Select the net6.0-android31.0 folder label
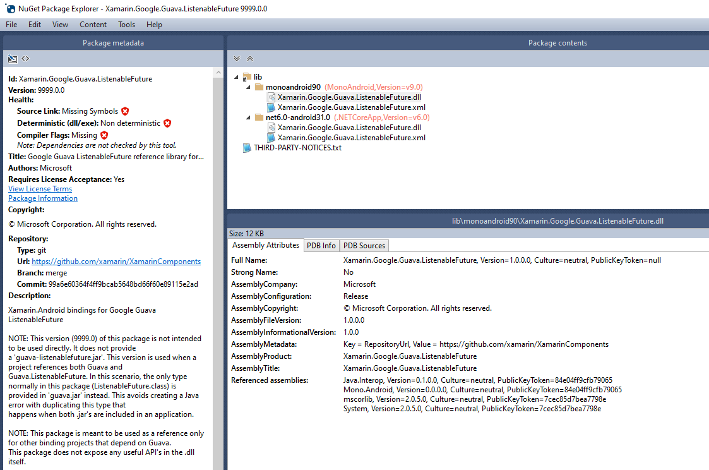The image size is (709, 470). pyautogui.click(x=298, y=117)
